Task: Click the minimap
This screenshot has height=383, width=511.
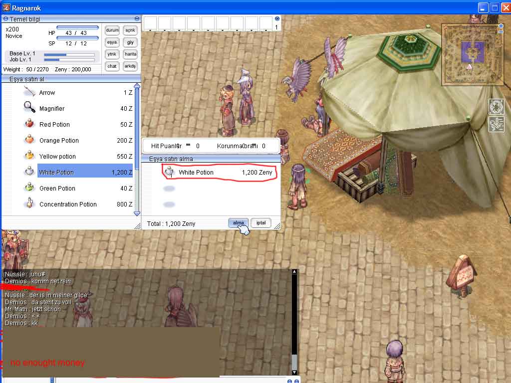Action: click(472, 54)
